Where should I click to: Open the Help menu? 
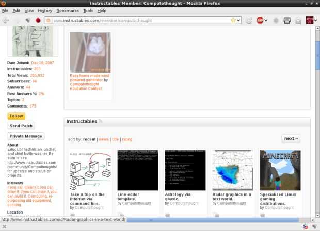102,11
